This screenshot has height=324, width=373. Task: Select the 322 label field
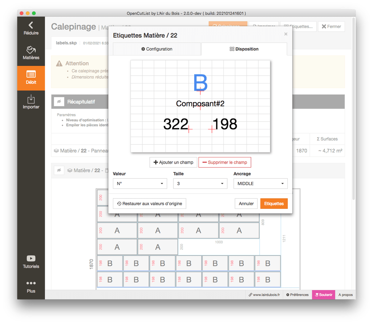(x=176, y=124)
